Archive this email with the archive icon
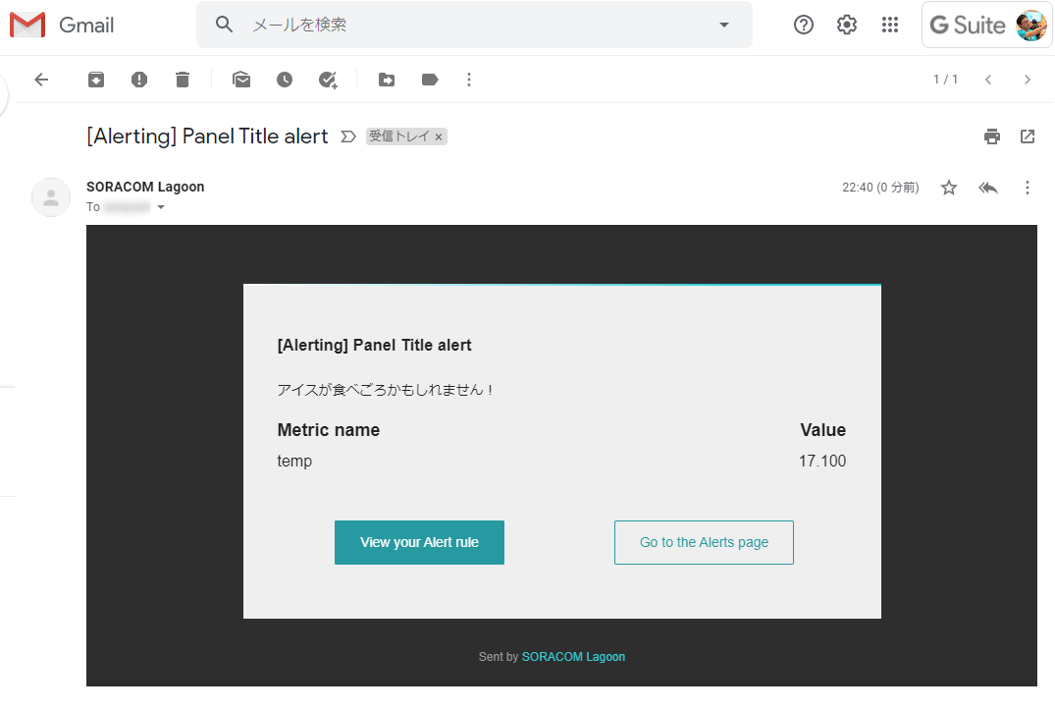Image resolution: width=1055 pixels, height=710 pixels. click(96, 80)
